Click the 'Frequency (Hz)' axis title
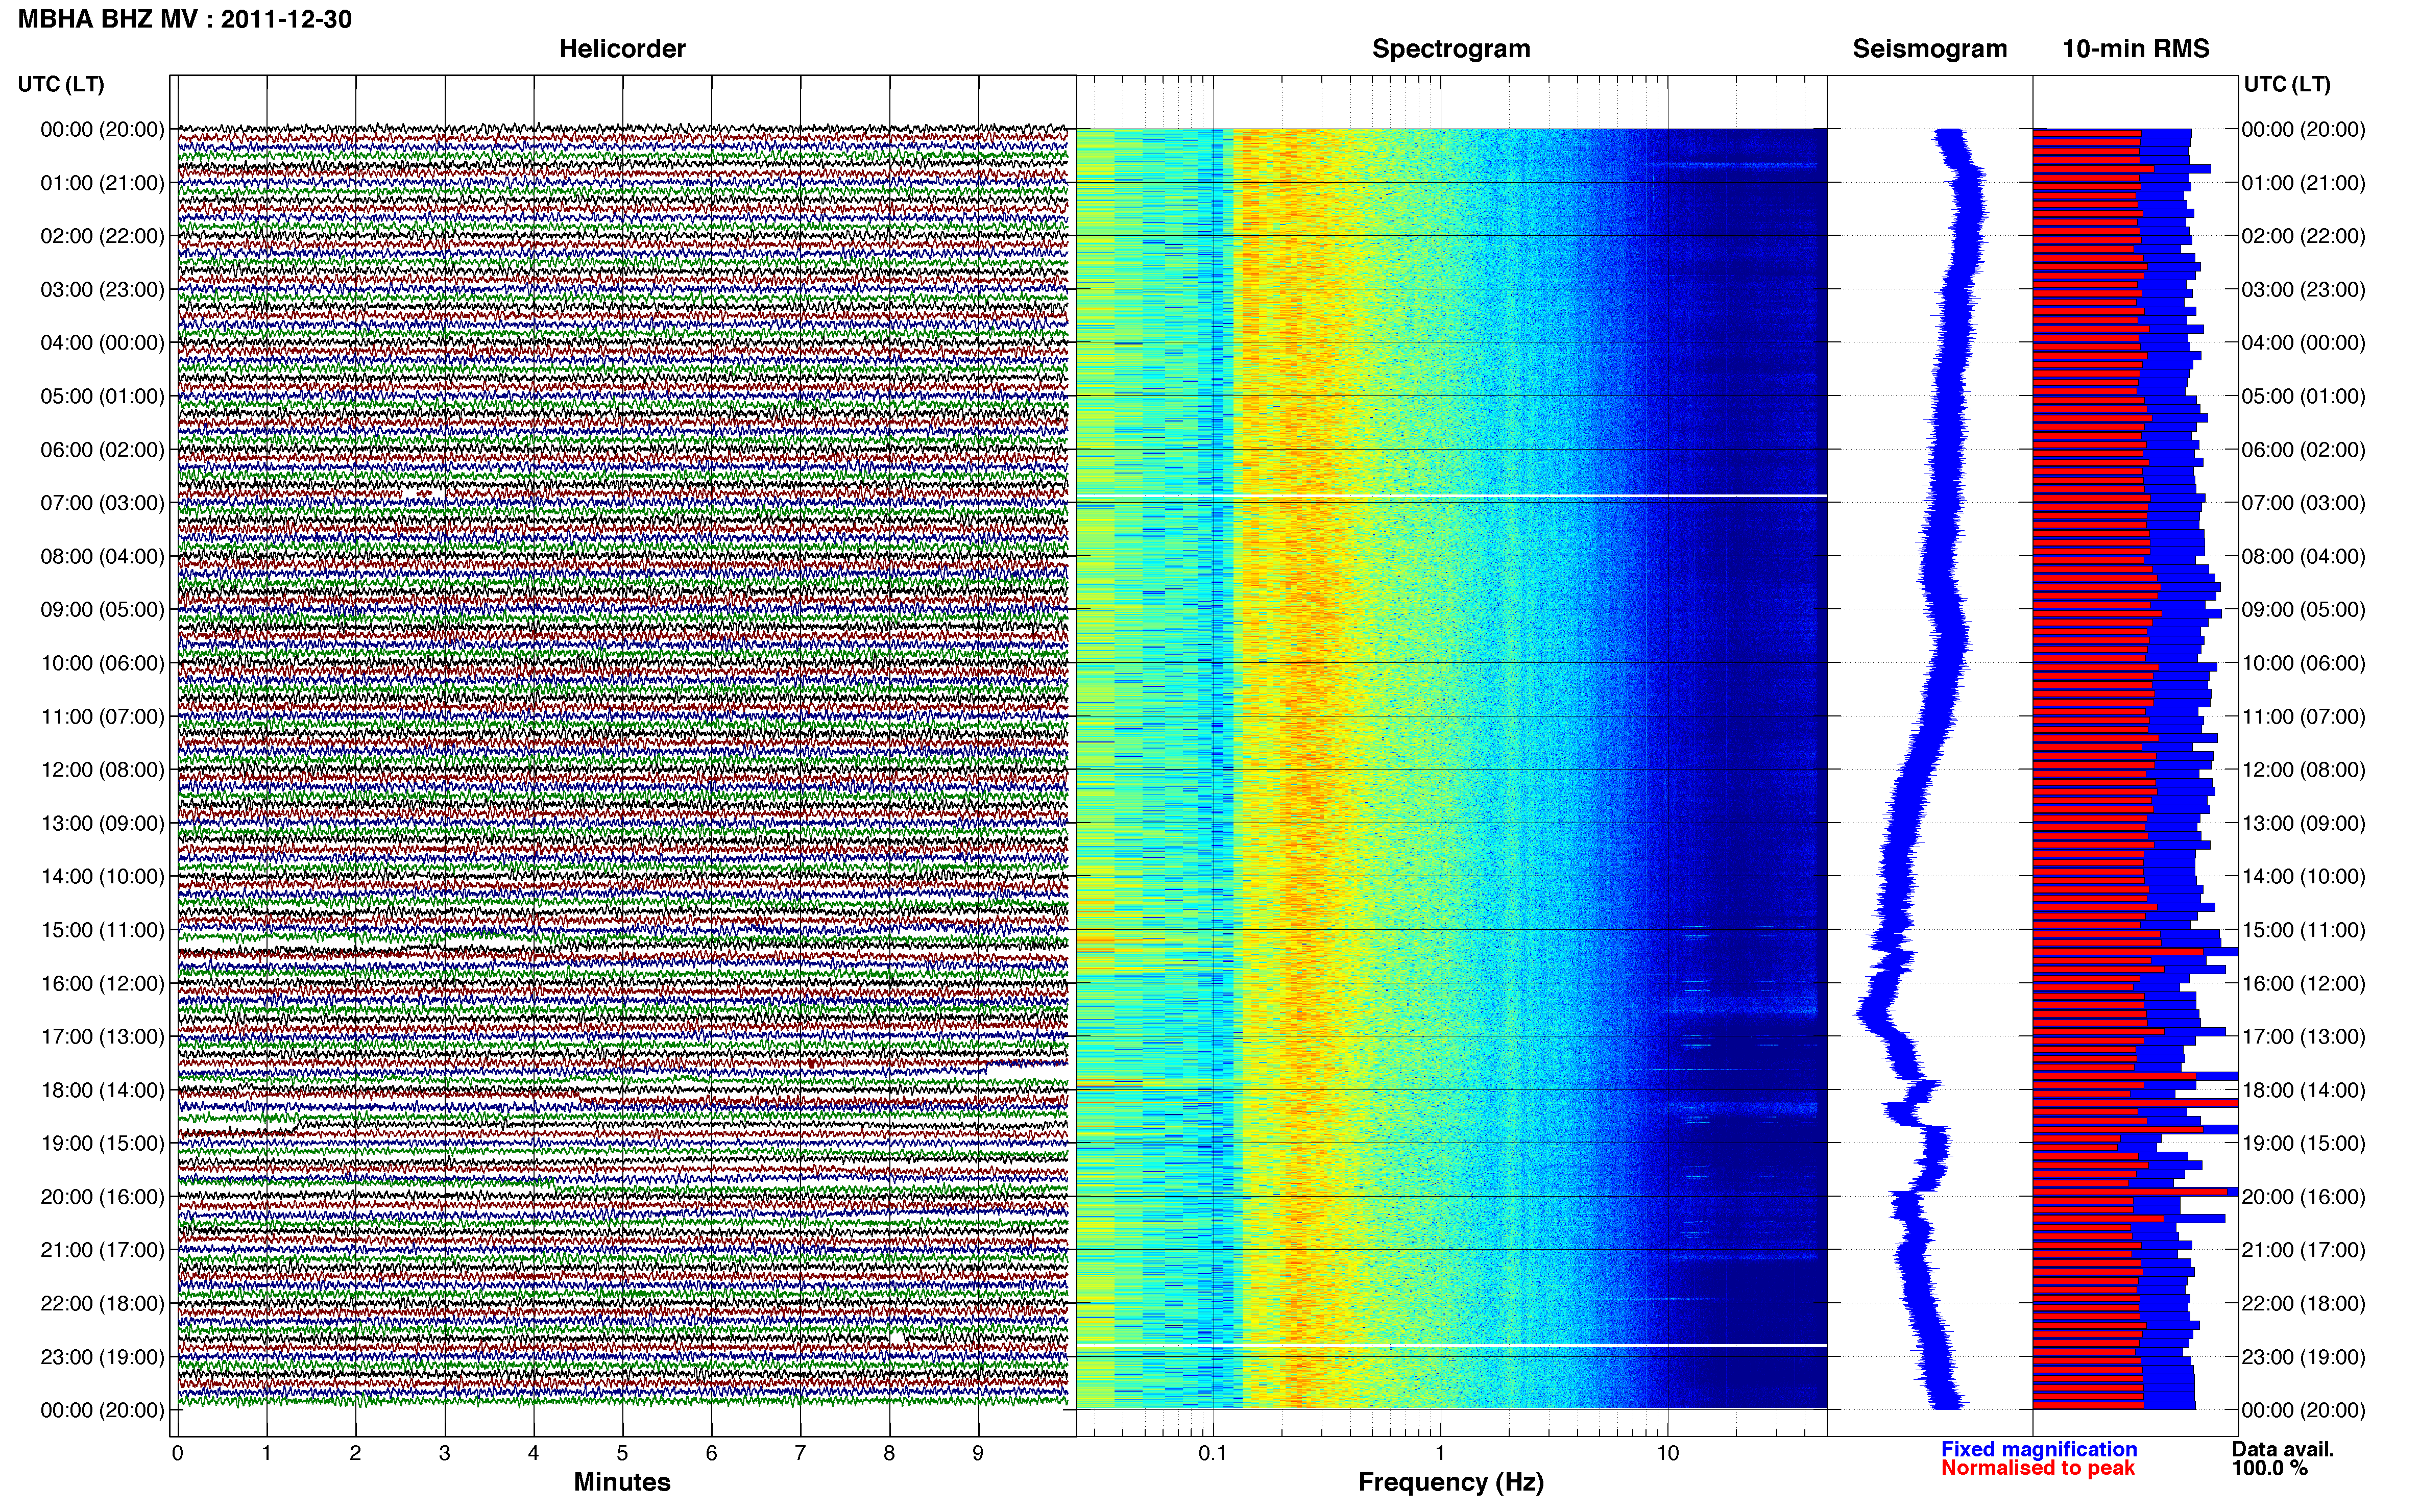 pos(1450,1482)
